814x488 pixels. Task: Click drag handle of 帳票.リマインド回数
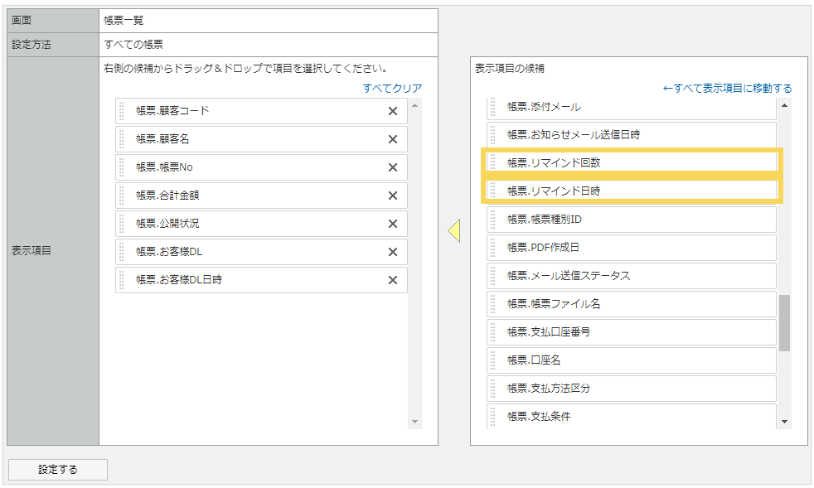point(493,162)
